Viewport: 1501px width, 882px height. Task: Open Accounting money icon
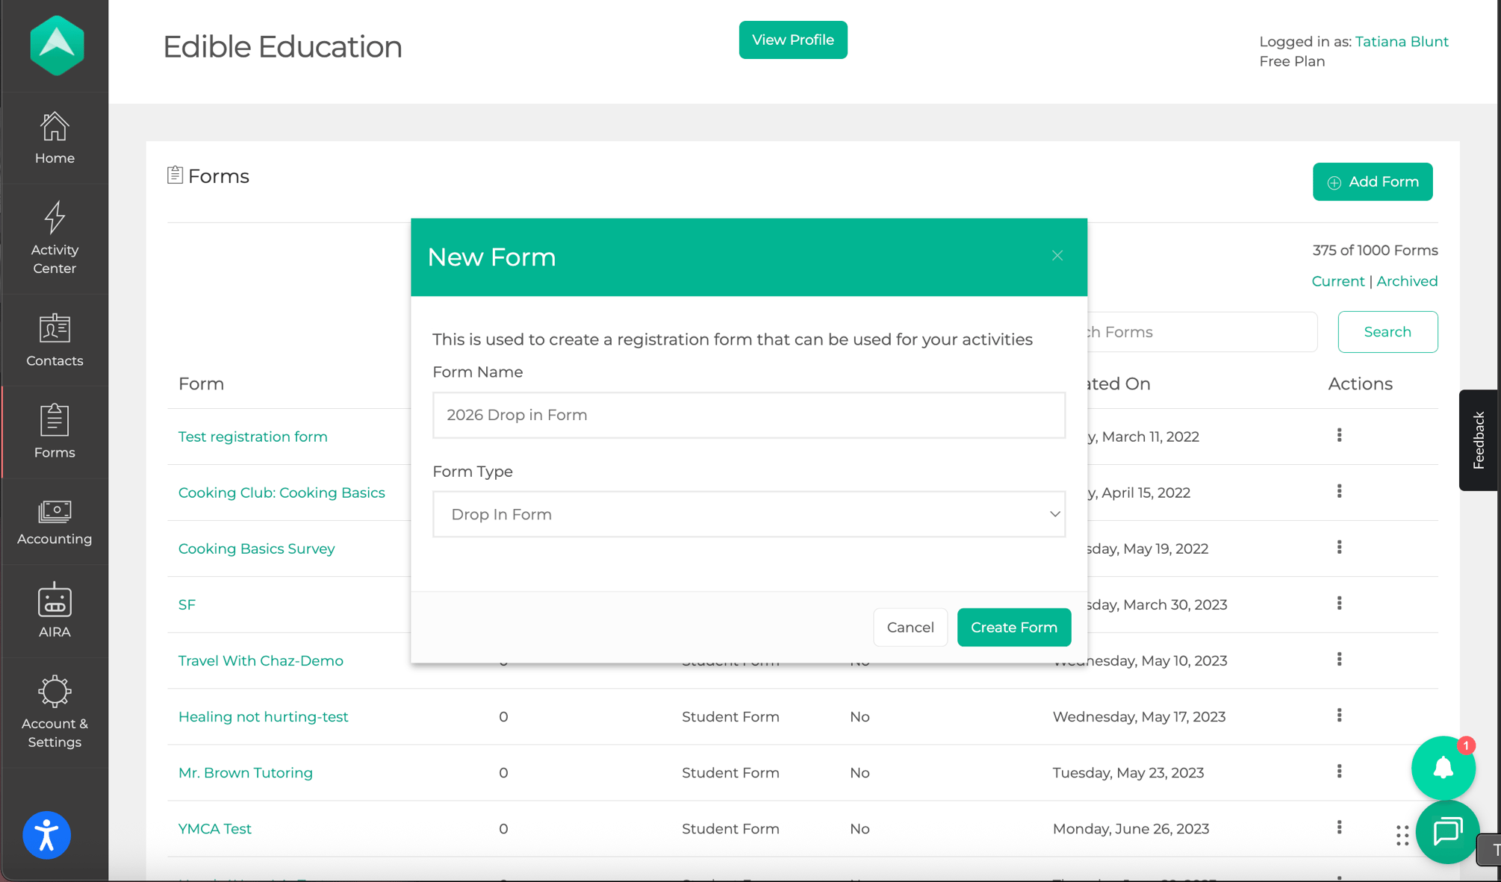pyautogui.click(x=55, y=522)
